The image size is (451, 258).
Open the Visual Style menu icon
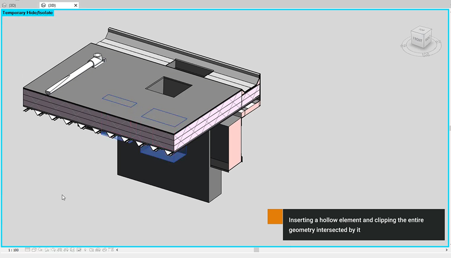click(x=34, y=250)
